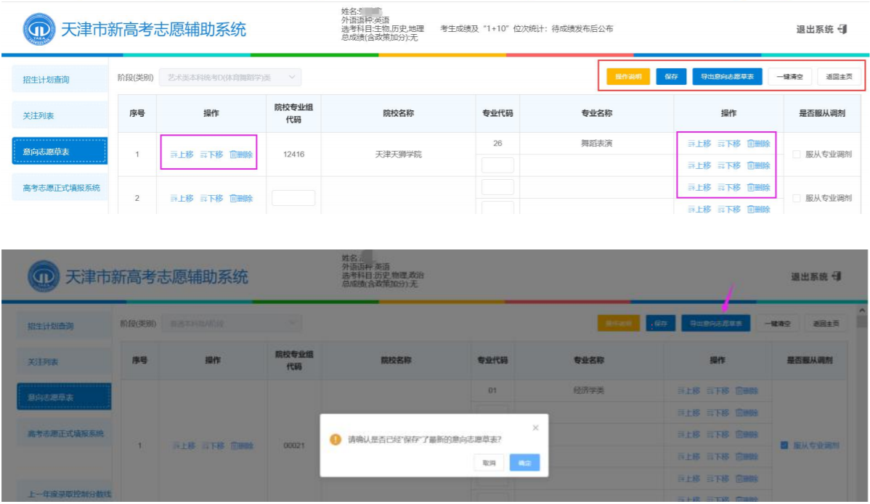Check 服从专业调剂 box in sequence row 2
The image size is (870, 504).
click(x=797, y=198)
